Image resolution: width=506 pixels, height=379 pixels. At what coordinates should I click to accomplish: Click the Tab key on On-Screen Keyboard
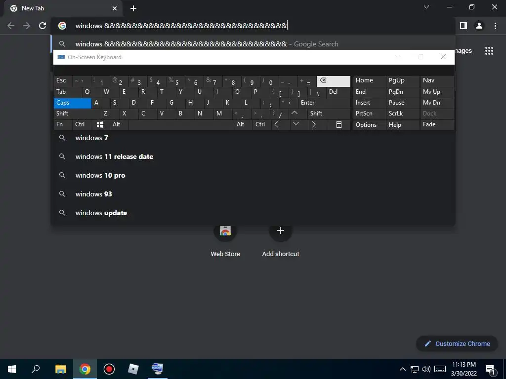(68, 92)
